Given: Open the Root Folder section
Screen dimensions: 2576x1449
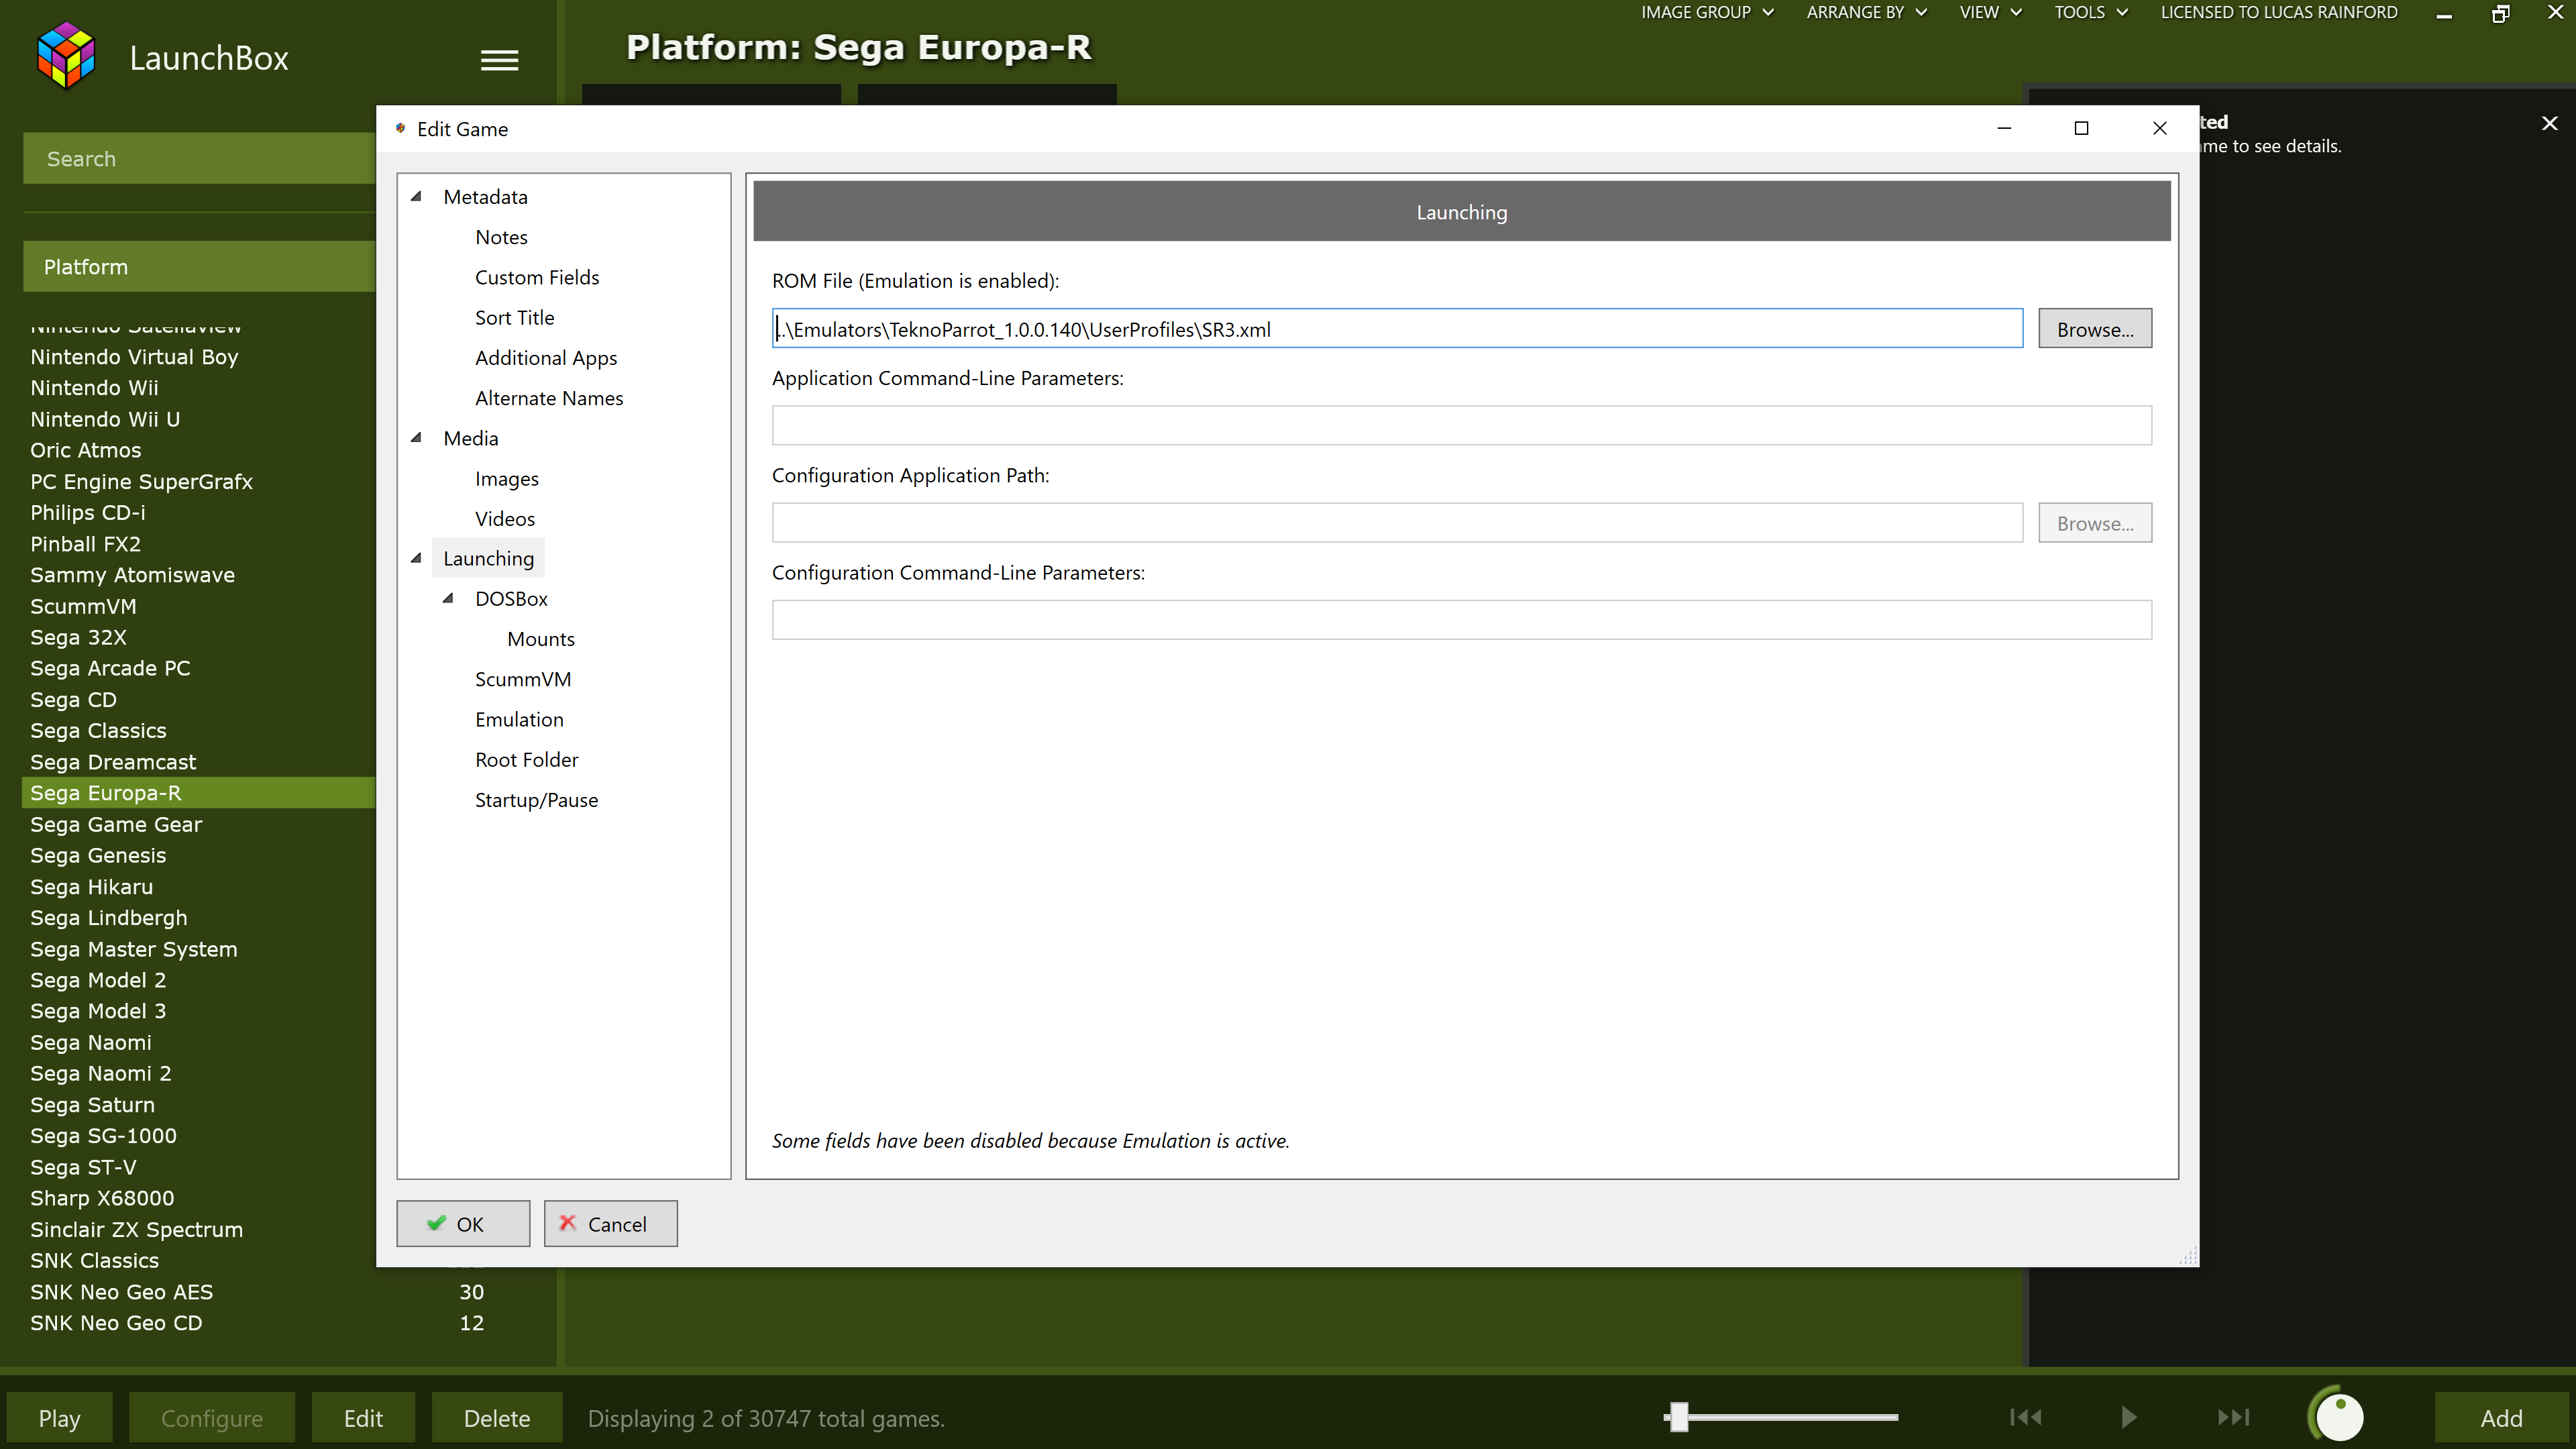Looking at the screenshot, I should 527,759.
